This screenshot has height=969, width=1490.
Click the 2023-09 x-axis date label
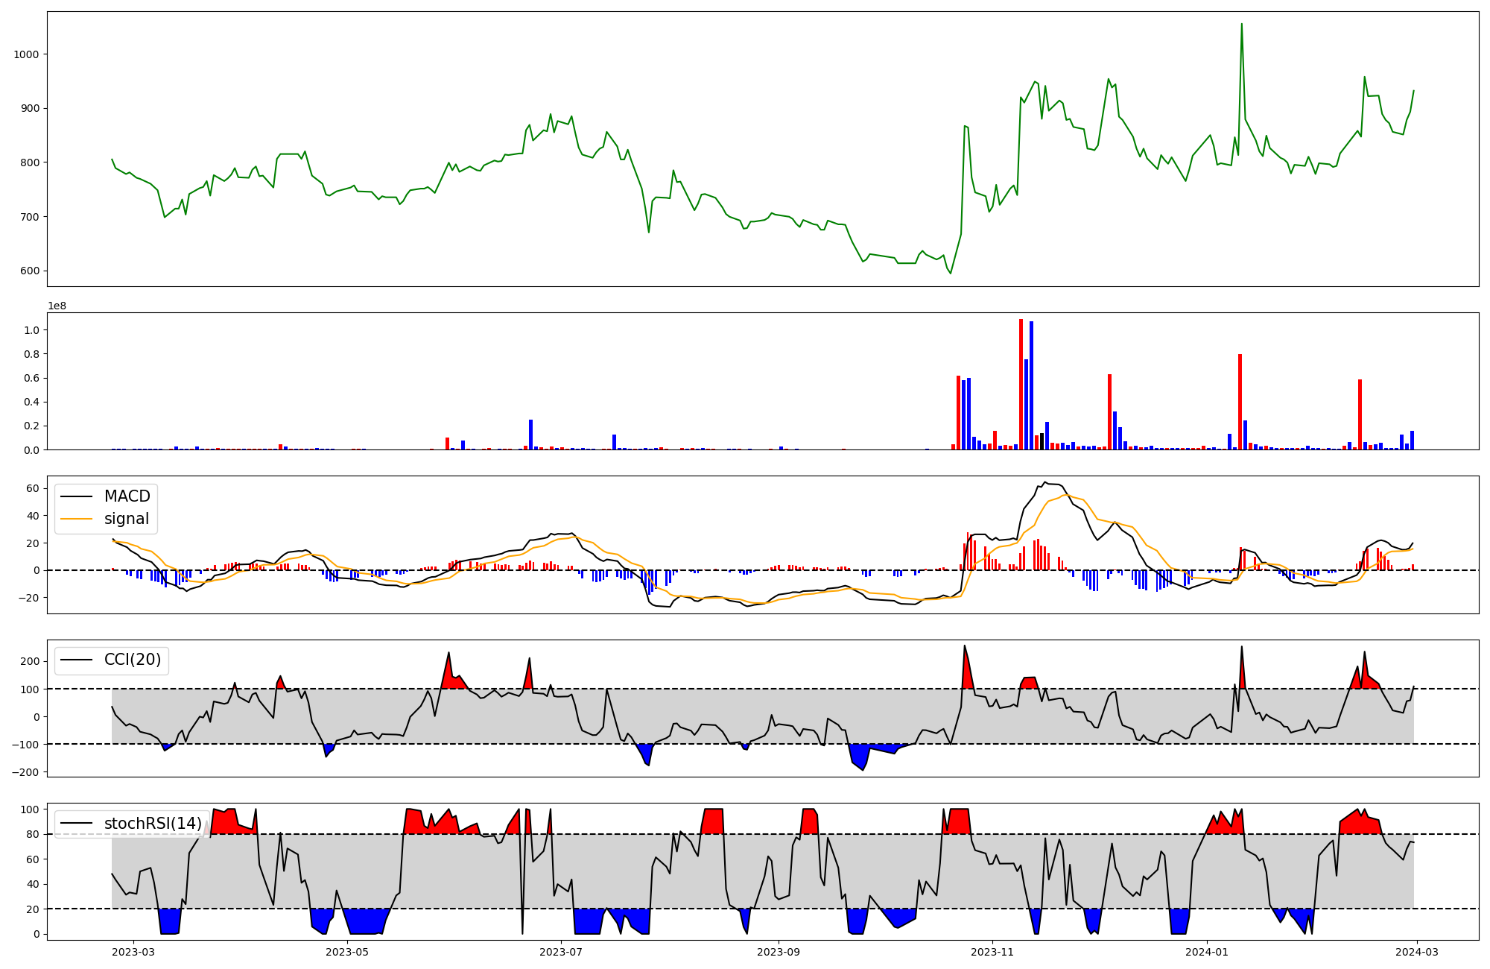[779, 952]
